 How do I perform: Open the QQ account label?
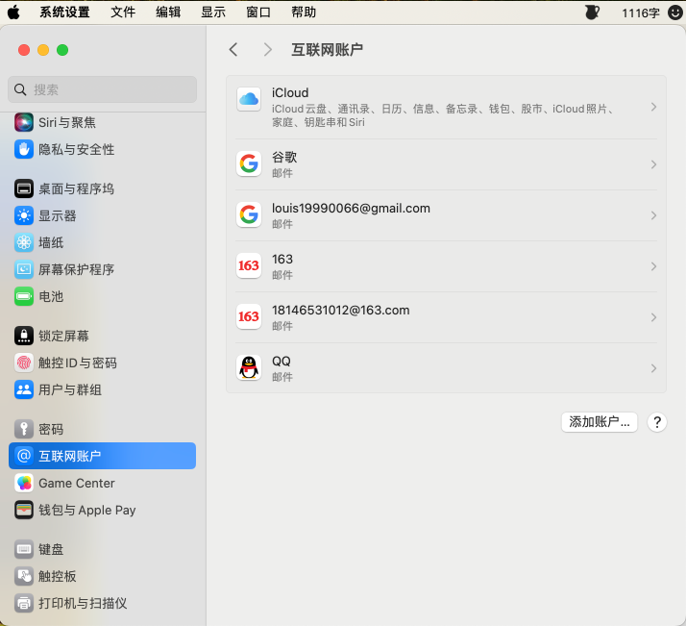click(282, 362)
